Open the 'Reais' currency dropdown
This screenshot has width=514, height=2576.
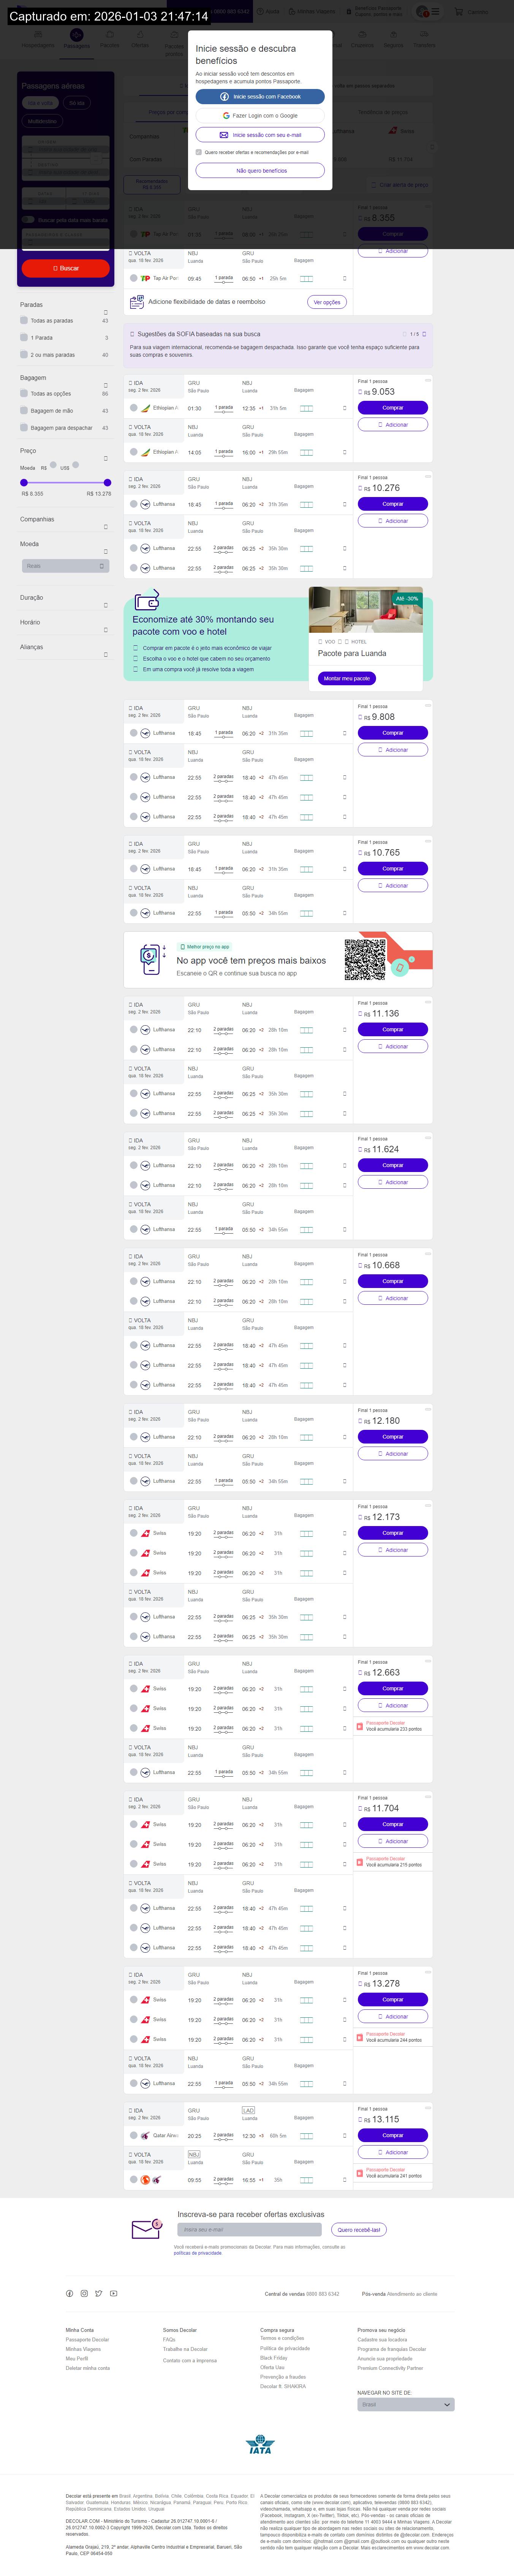point(65,566)
